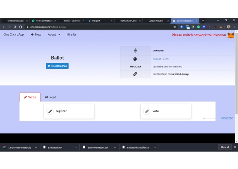Click the New menu item
This screenshot has height=169, width=238.
pos(36,35)
